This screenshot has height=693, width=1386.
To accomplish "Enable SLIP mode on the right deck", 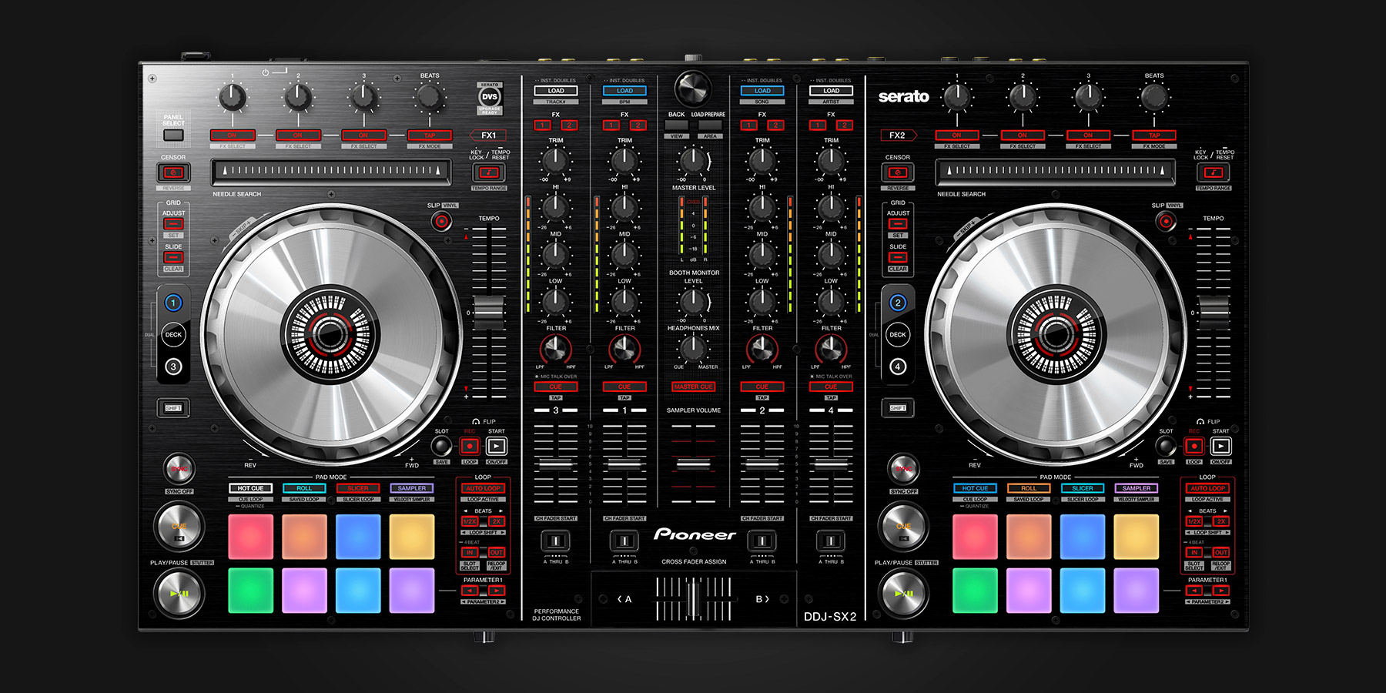I will click(x=1166, y=222).
